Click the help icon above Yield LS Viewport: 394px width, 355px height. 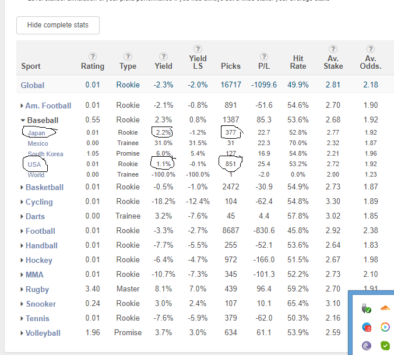pos(198,48)
